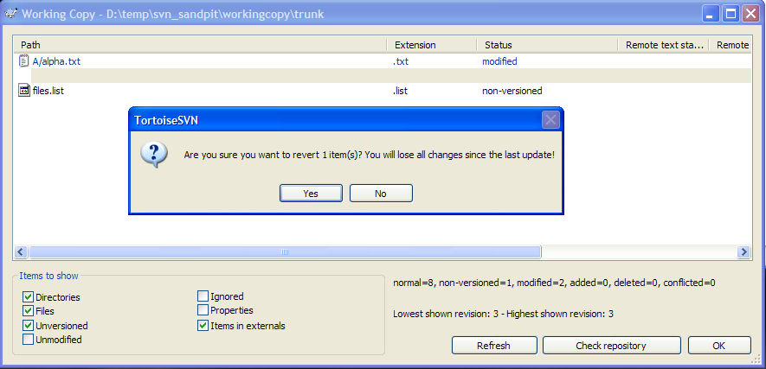Click the Lowest shown revision text
The image size is (766, 369).
(x=503, y=314)
